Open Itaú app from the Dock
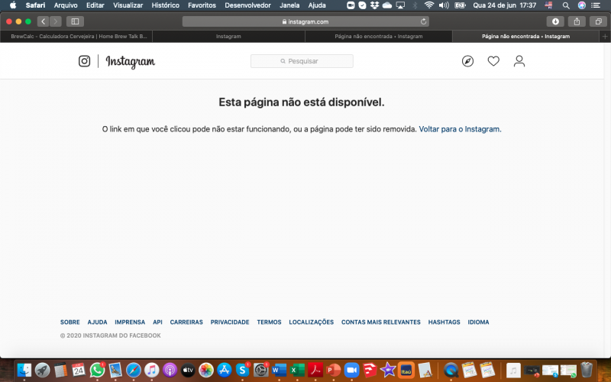The image size is (611, 382). coord(406,370)
